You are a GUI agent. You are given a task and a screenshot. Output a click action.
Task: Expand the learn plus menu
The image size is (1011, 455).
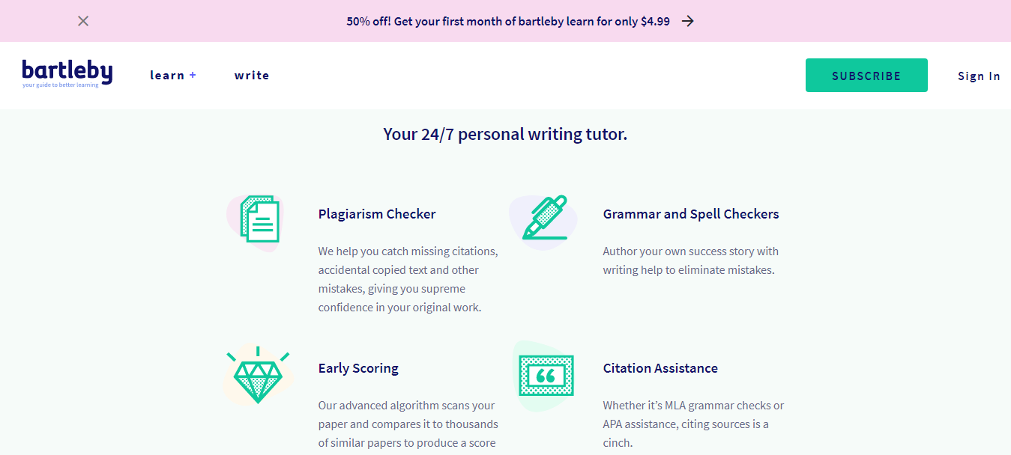pos(167,76)
